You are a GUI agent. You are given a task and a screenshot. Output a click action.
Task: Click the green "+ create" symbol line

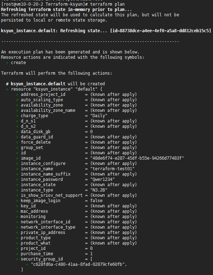tap(16, 63)
